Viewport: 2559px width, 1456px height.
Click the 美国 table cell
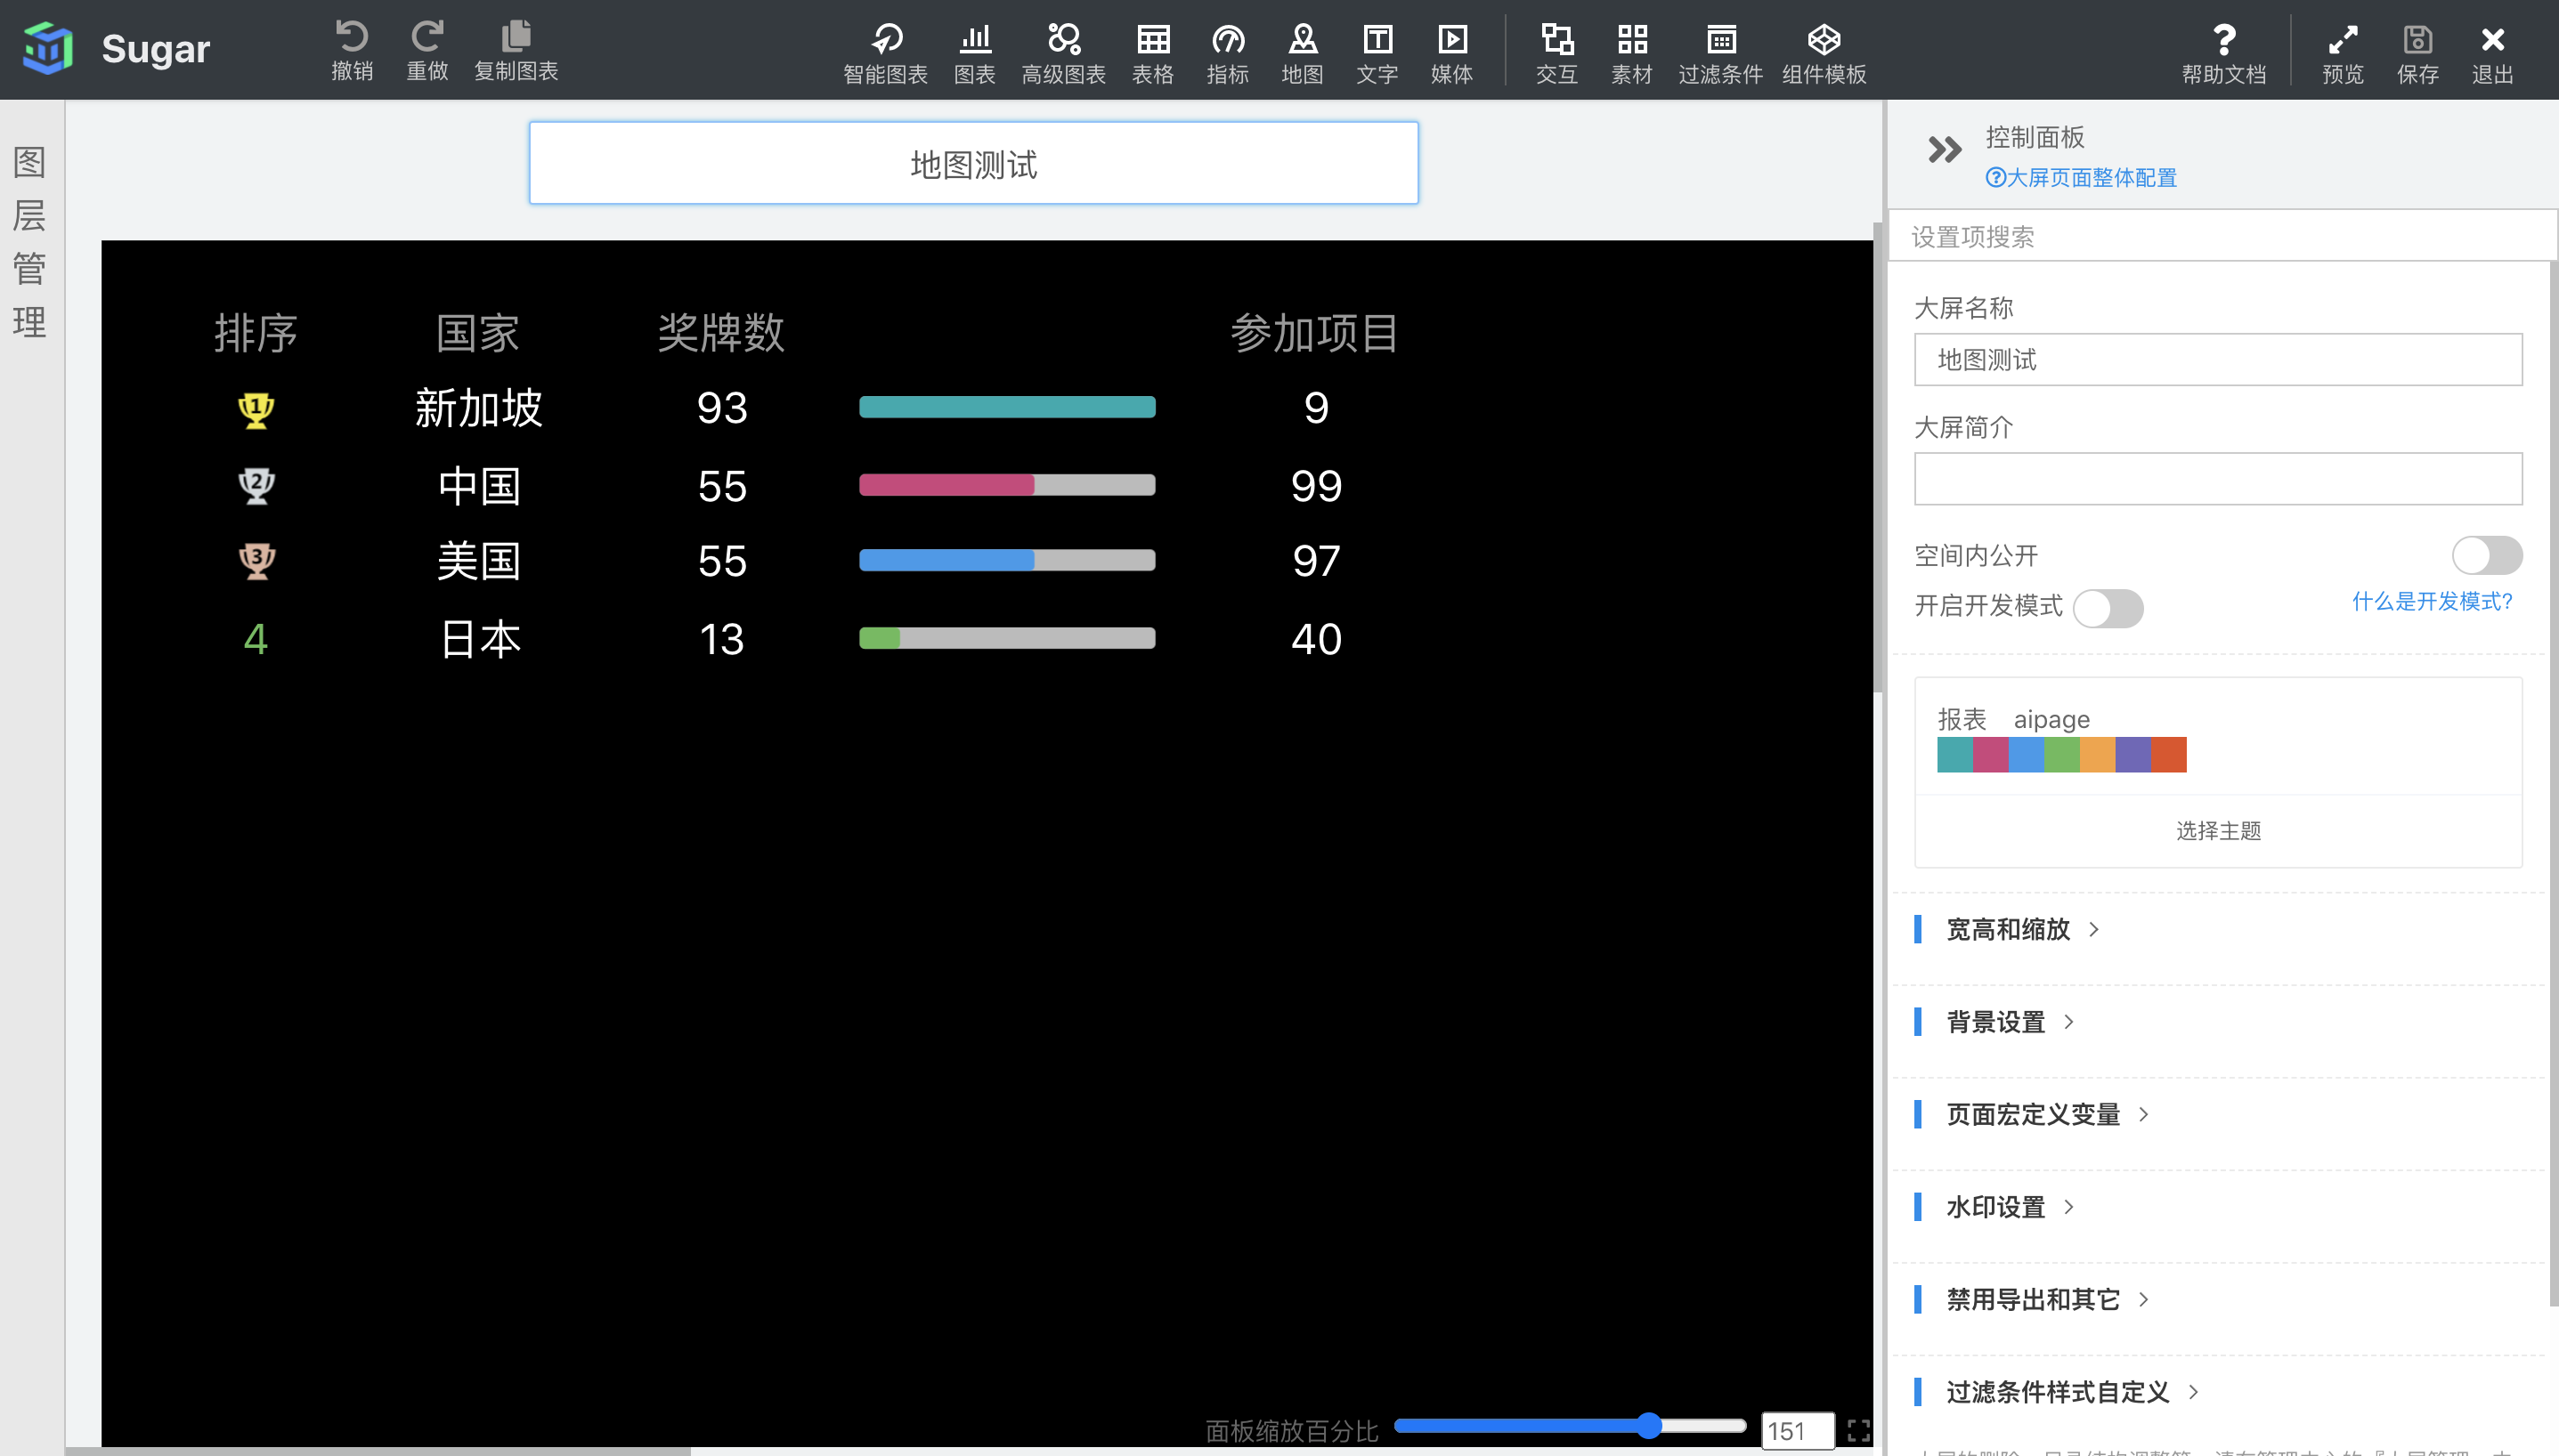pos(479,560)
